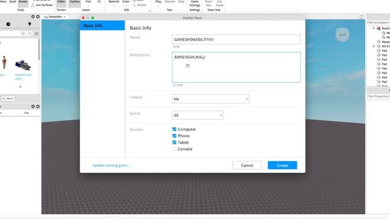
Task: Click the Filter Properties search field
Action: (x=378, y=96)
